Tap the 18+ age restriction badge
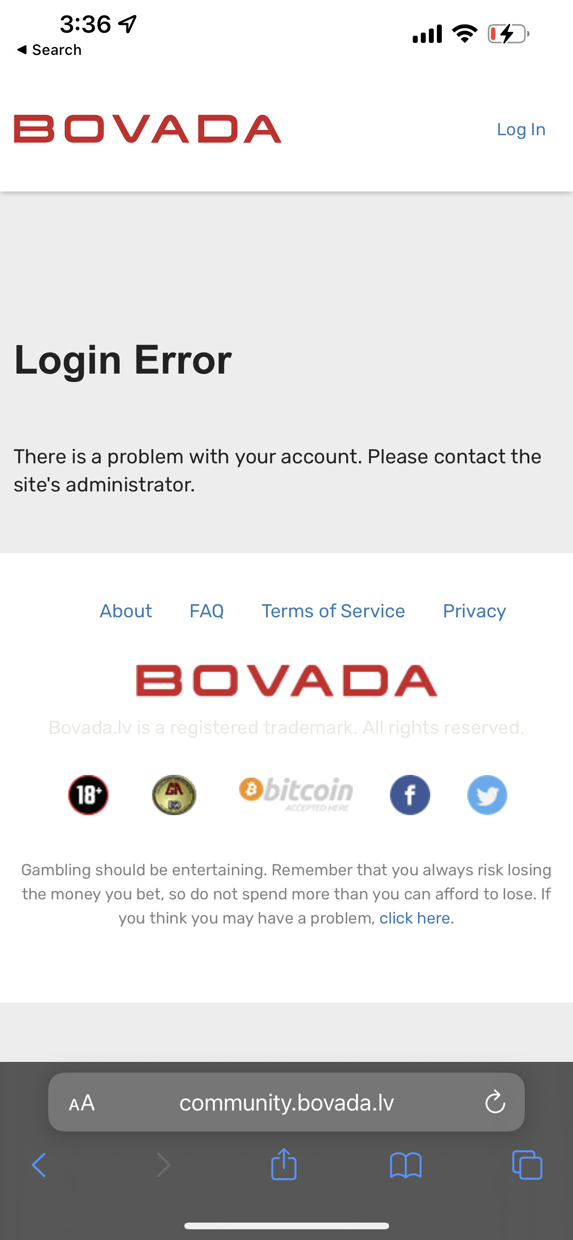This screenshot has width=573, height=1240. click(x=88, y=794)
